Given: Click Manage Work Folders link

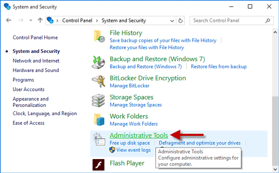Looking at the screenshot, I should (133, 124).
